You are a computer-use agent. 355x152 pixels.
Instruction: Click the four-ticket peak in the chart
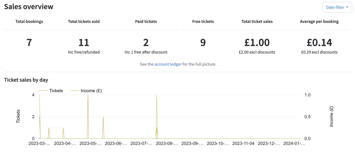[x=88, y=95]
